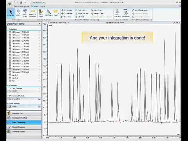Switch to the Instrument Method pane
The width and height of the screenshot is (188, 141).
click(24, 118)
